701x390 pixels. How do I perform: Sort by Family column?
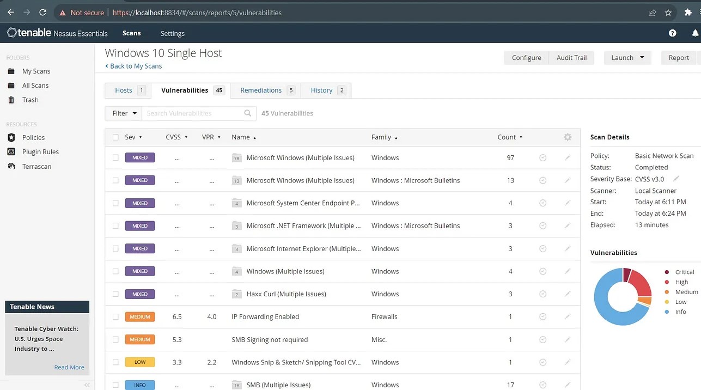384,137
